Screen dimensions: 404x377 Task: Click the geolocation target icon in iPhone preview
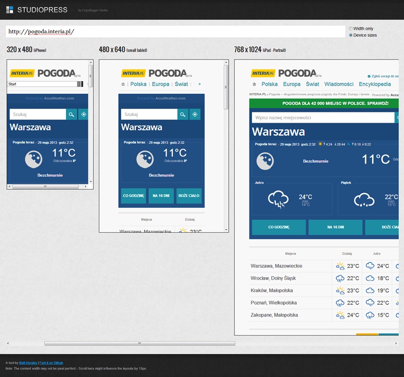pos(83,115)
